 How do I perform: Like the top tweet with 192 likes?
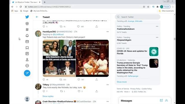click(x=78, y=27)
